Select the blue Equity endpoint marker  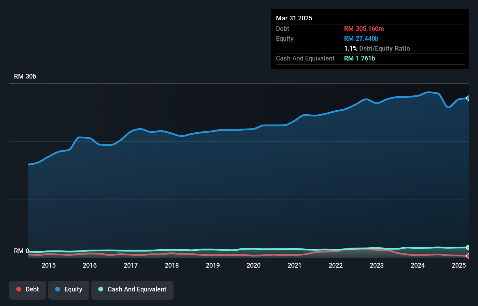468,98
